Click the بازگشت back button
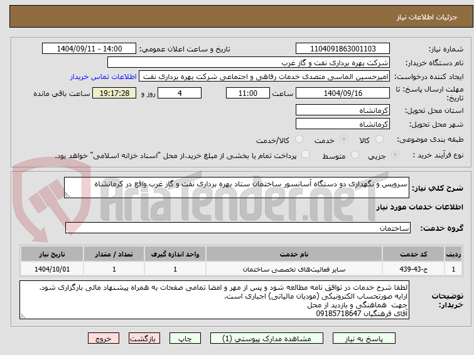The height and width of the screenshot is (355, 474). (x=144, y=339)
